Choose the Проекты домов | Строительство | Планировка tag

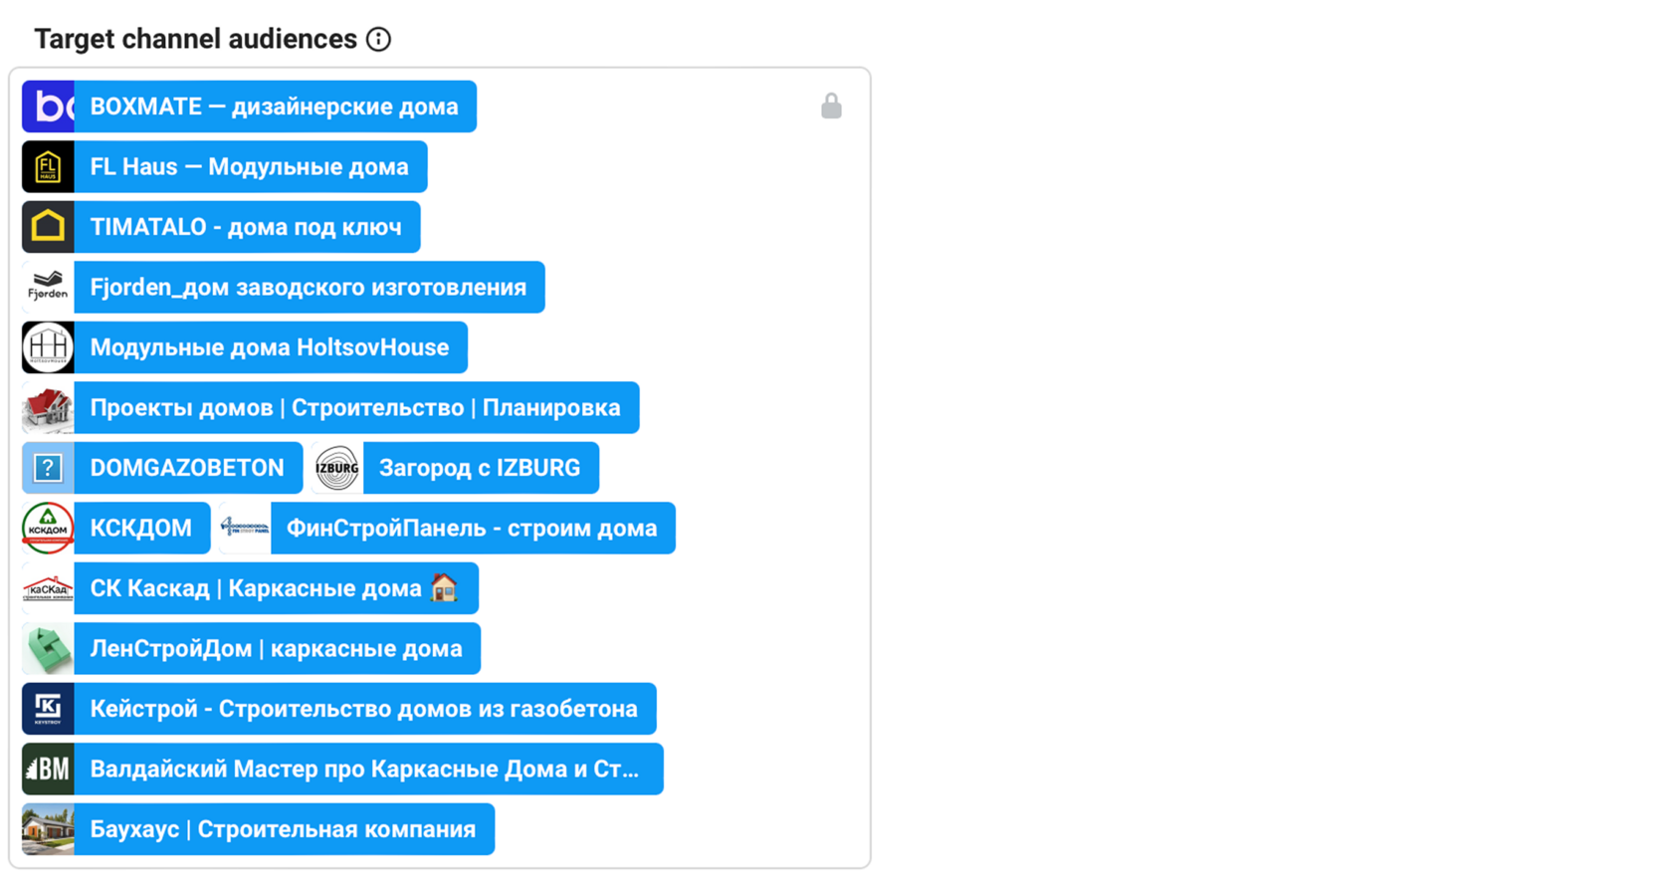[x=330, y=407]
